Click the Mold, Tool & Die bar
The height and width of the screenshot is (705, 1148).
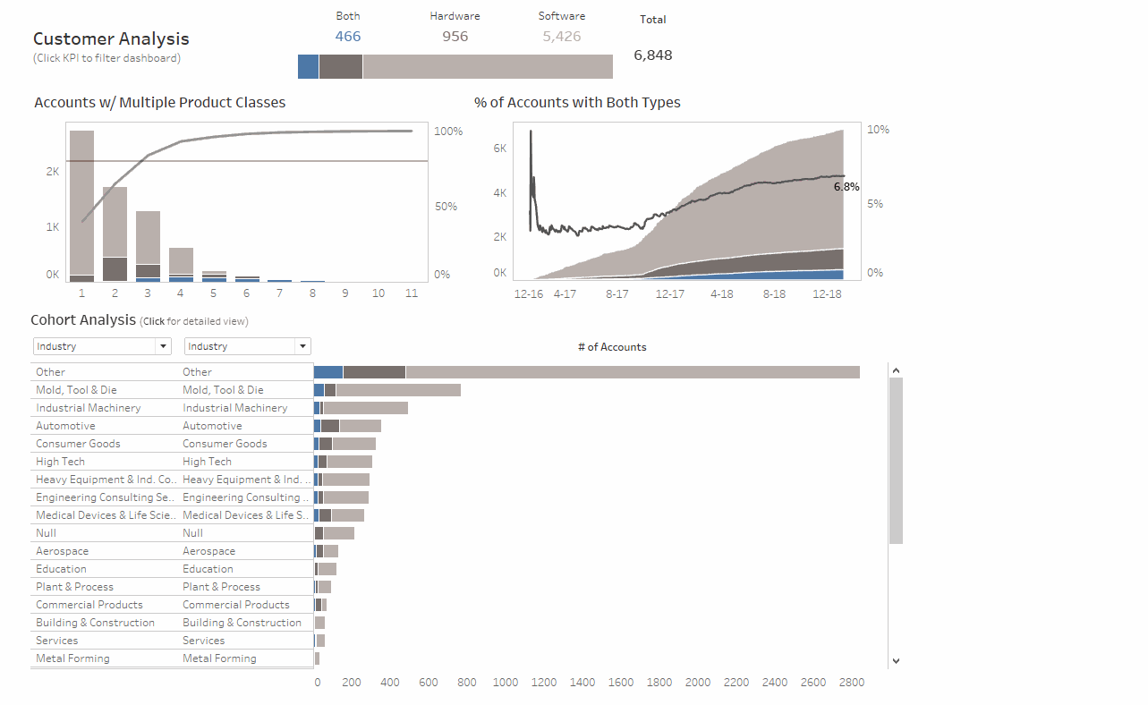click(x=385, y=389)
